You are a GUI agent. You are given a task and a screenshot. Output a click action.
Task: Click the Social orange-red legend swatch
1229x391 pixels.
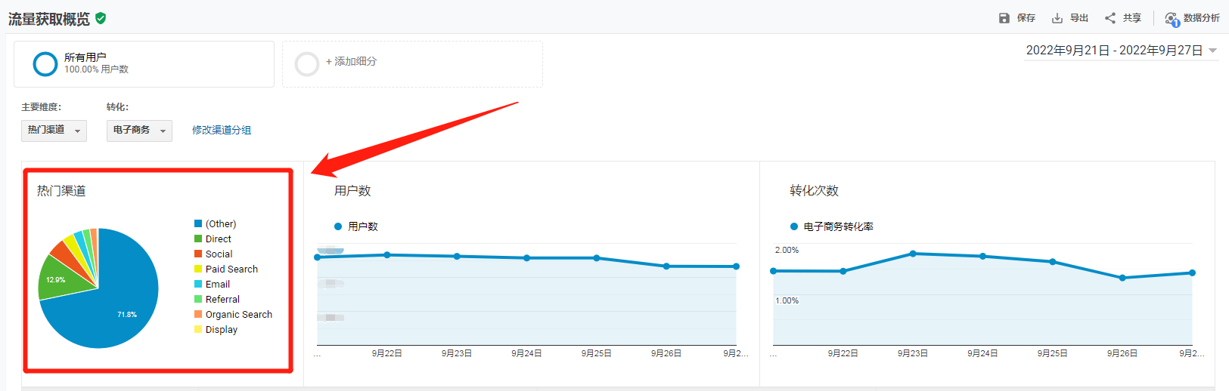pyautogui.click(x=198, y=254)
